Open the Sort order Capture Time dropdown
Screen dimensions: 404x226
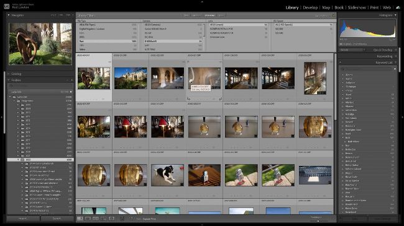[x=149, y=219]
